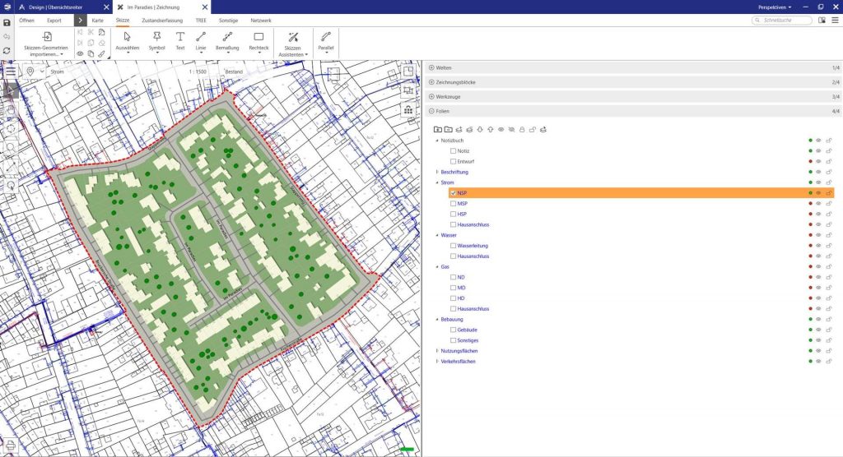
Task: Activate the Text tool in ribbon
Action: pos(180,38)
